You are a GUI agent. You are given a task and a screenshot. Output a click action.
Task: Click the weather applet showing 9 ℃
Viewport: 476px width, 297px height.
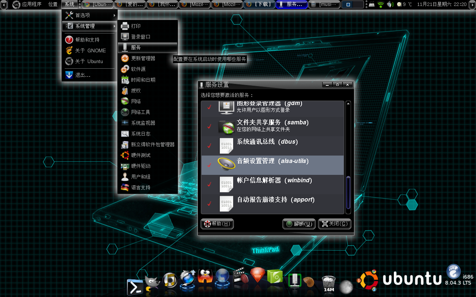(x=405, y=4)
